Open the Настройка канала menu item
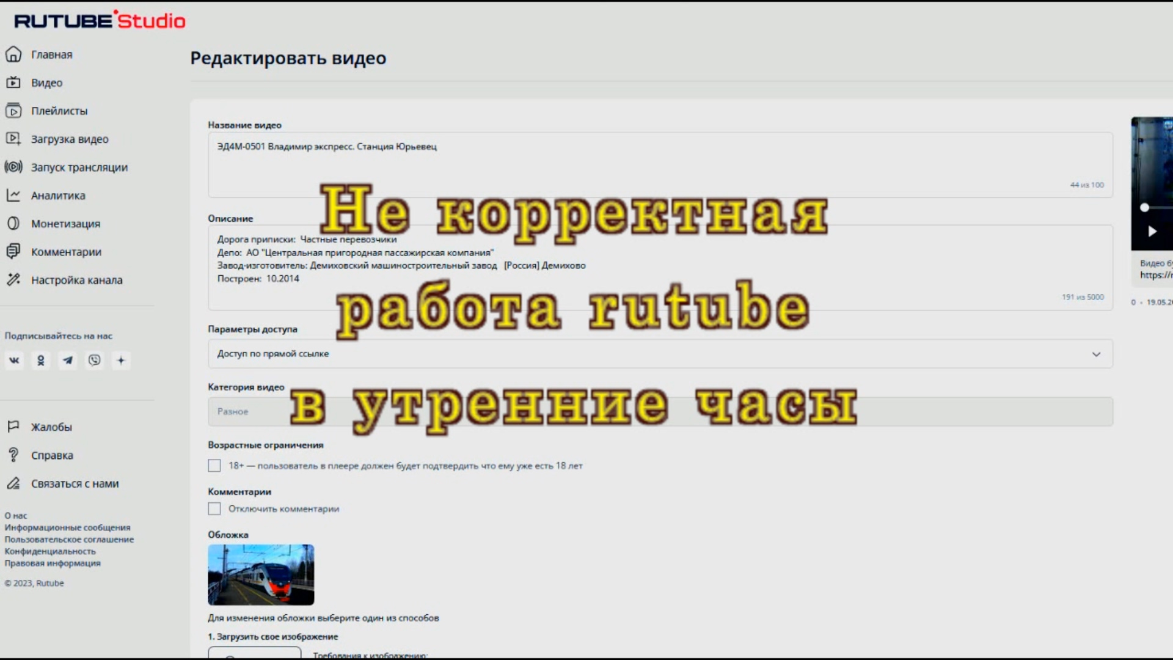This screenshot has height=660, width=1173. [76, 280]
